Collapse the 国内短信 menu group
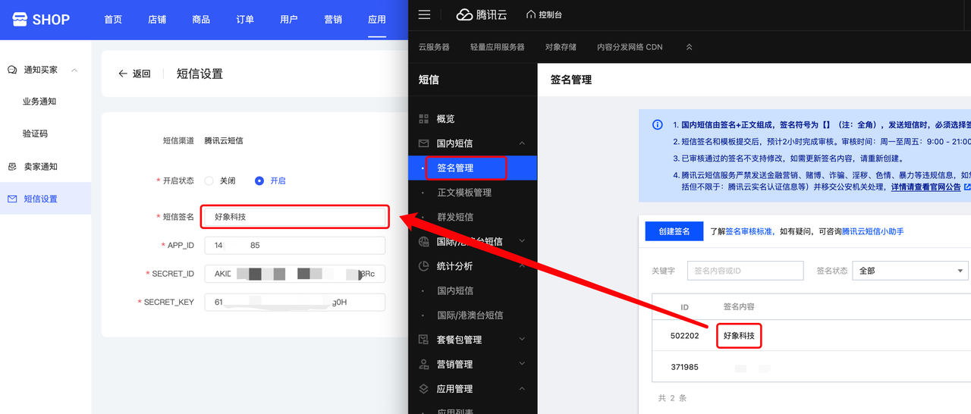The height and width of the screenshot is (414, 971). pyautogui.click(x=522, y=143)
